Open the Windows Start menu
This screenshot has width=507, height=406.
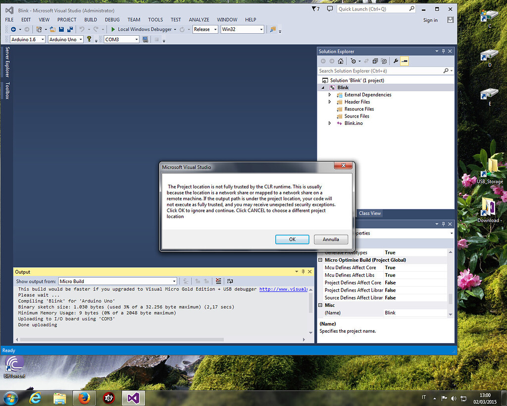point(10,398)
